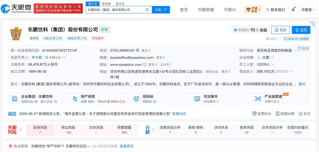This screenshot has width=319, height=152.
Task: Open 竞争风险 33 analysis
Action: point(247,130)
